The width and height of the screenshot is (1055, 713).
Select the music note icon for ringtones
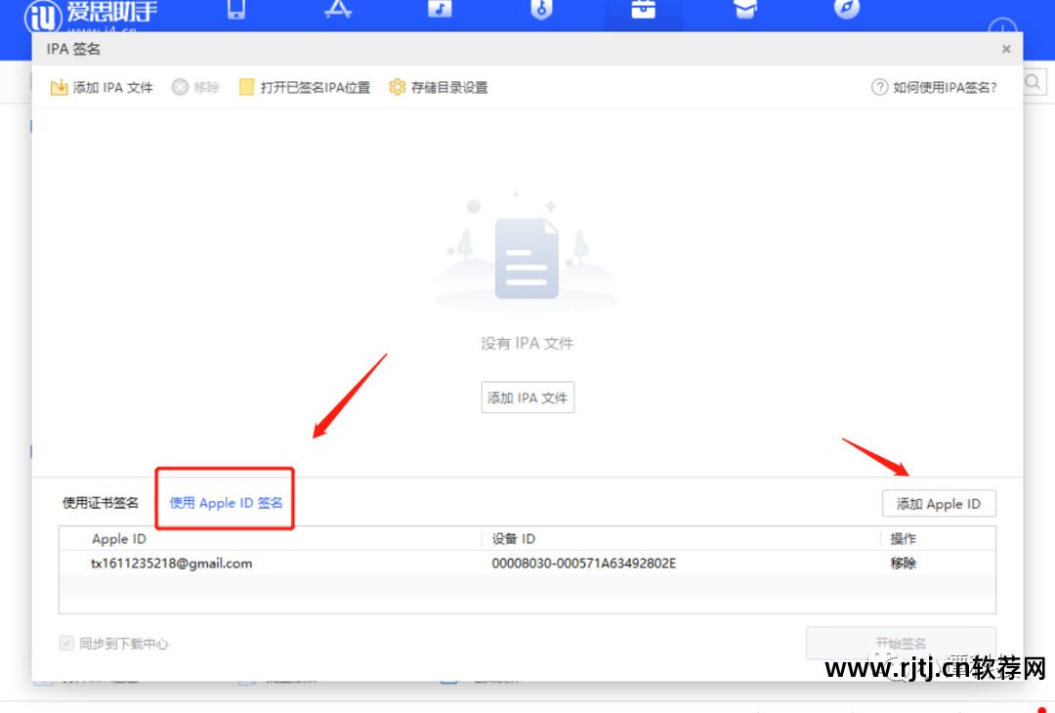[x=440, y=10]
